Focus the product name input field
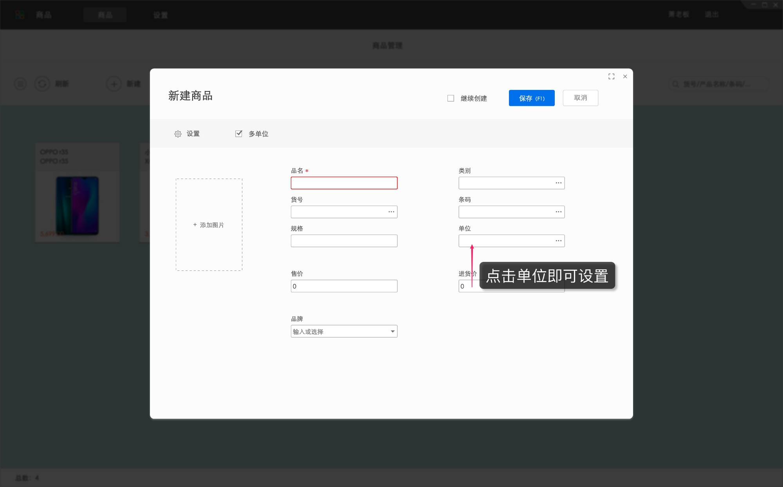The image size is (783, 487). click(x=344, y=183)
